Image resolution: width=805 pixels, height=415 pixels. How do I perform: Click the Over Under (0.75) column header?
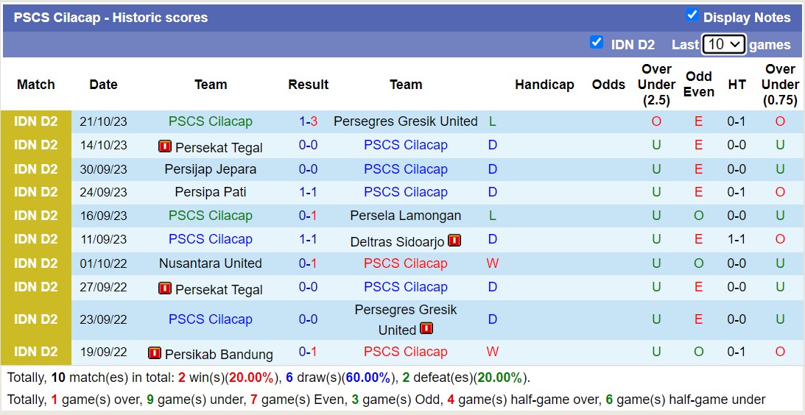(781, 85)
